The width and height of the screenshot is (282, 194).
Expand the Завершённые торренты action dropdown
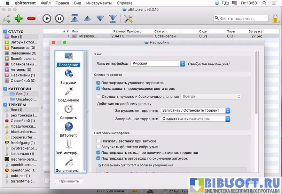(195, 119)
